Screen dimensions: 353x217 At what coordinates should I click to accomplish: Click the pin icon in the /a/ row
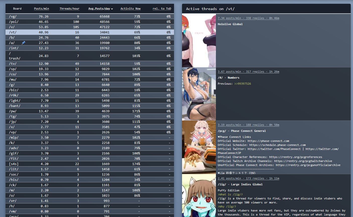23,43
